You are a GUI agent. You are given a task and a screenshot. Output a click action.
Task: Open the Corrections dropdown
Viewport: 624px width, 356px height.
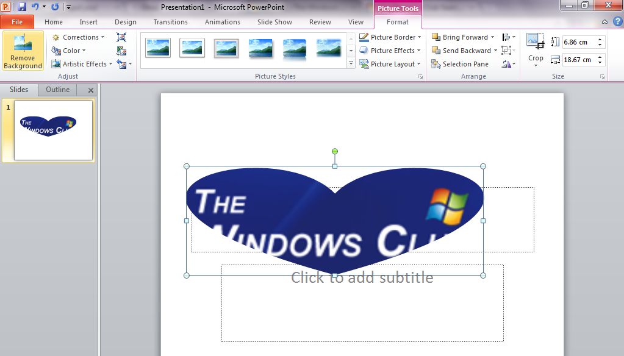click(x=79, y=37)
